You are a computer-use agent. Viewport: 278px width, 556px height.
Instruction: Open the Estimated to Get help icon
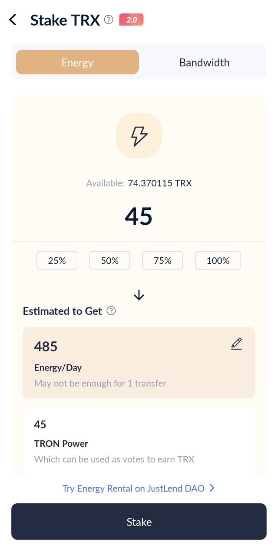click(111, 311)
